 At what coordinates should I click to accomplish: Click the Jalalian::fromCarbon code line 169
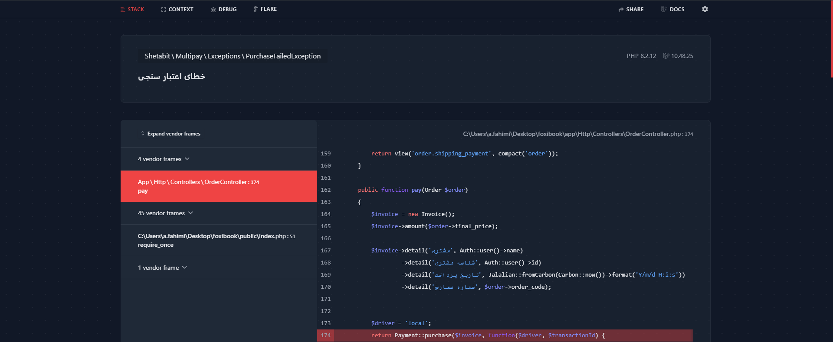pos(543,275)
